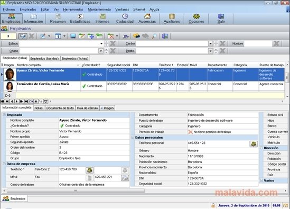The height and width of the screenshot is (209, 290).
Task: Click photo thumbnail of Ayuso Zárate
Action: pos(10,75)
